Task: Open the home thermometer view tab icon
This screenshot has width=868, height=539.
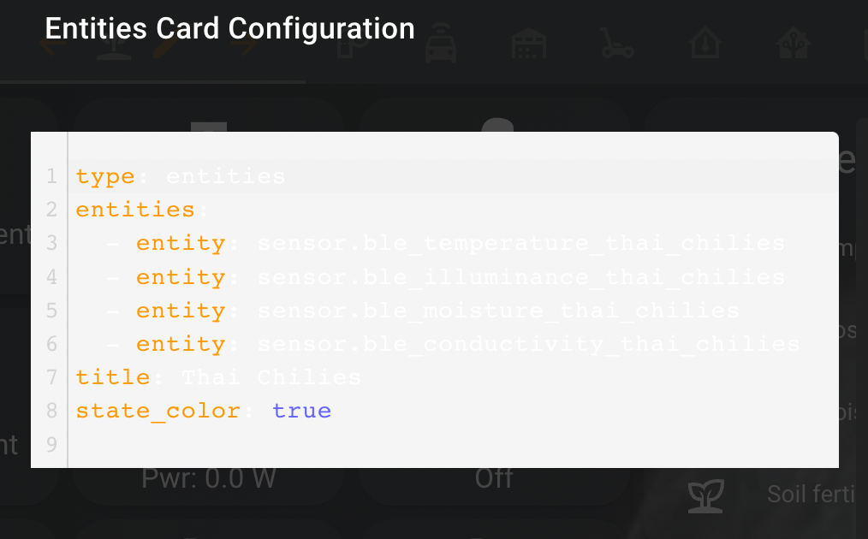Action: (705, 43)
